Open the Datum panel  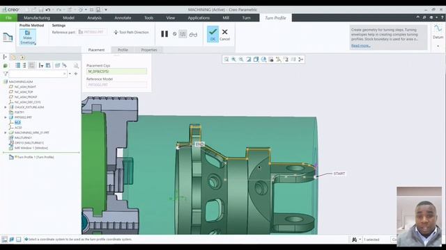438,31
